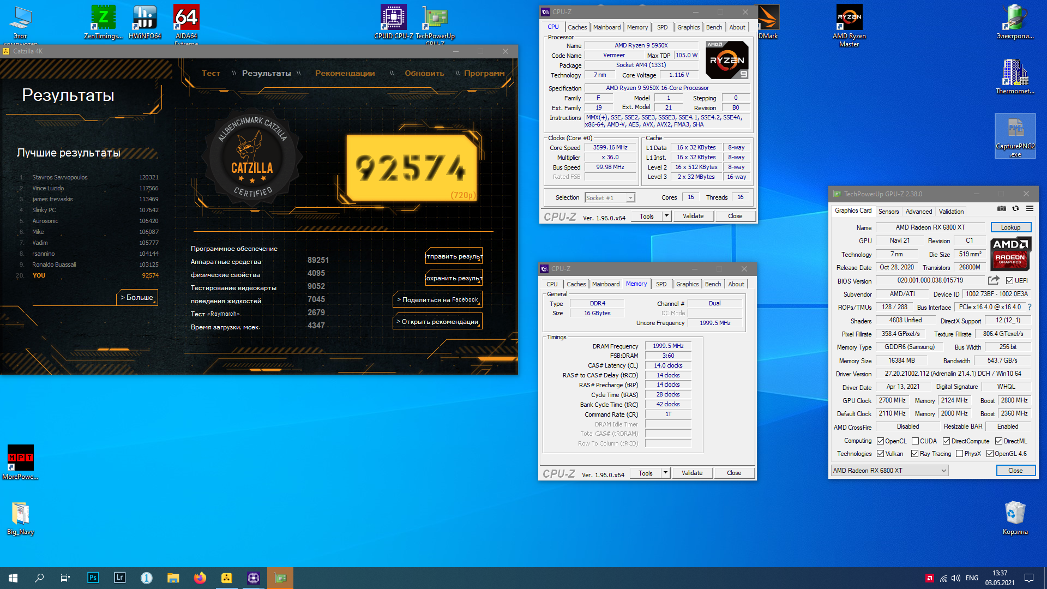Click the 92574 score panel in Catzilla
The height and width of the screenshot is (589, 1047).
(411, 168)
